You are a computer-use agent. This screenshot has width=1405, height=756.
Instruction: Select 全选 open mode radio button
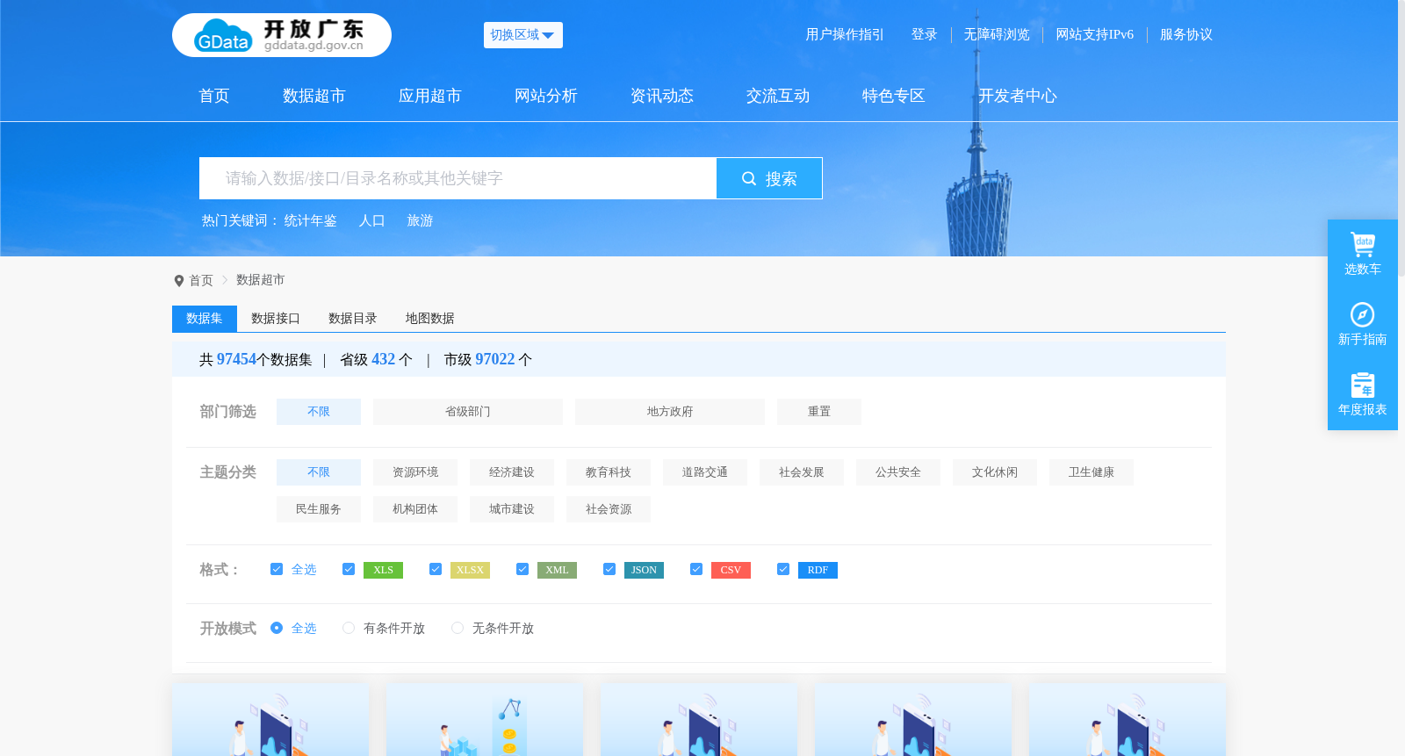point(277,628)
